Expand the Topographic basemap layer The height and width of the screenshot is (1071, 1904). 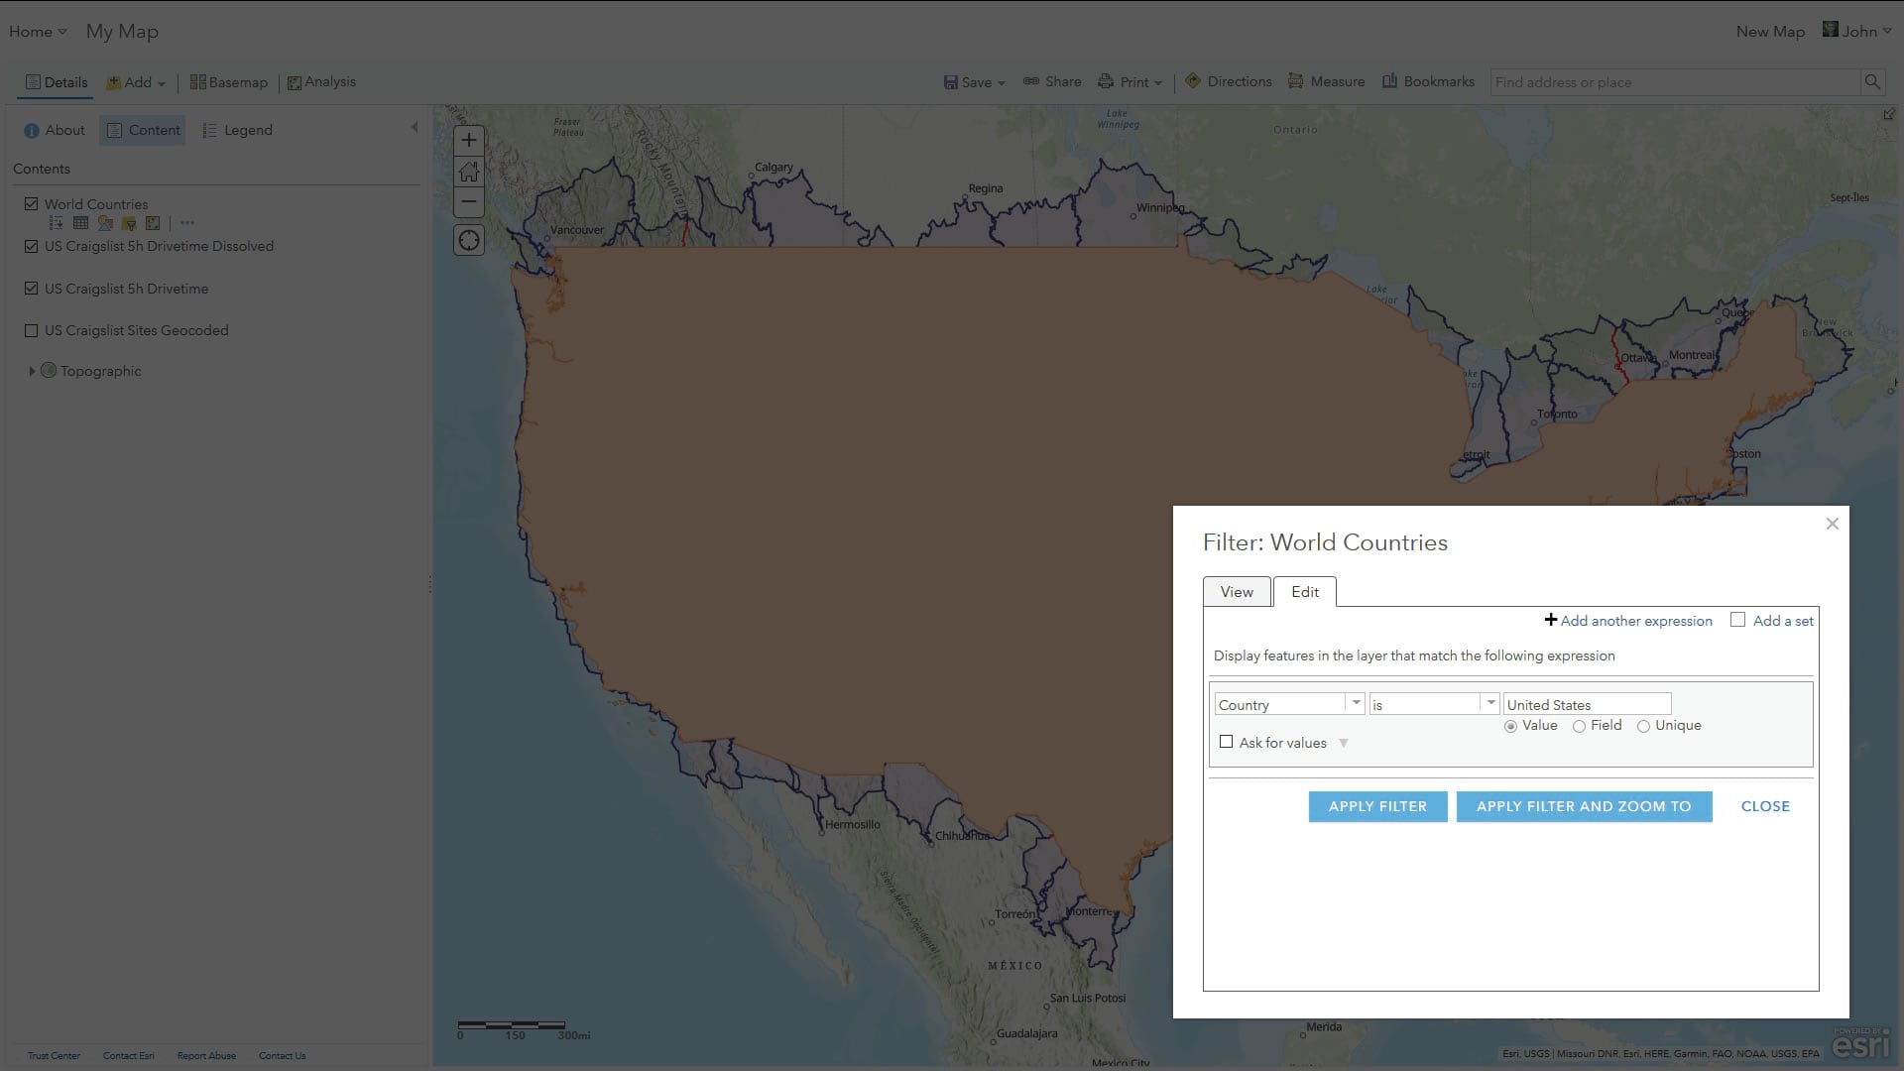[x=32, y=371]
